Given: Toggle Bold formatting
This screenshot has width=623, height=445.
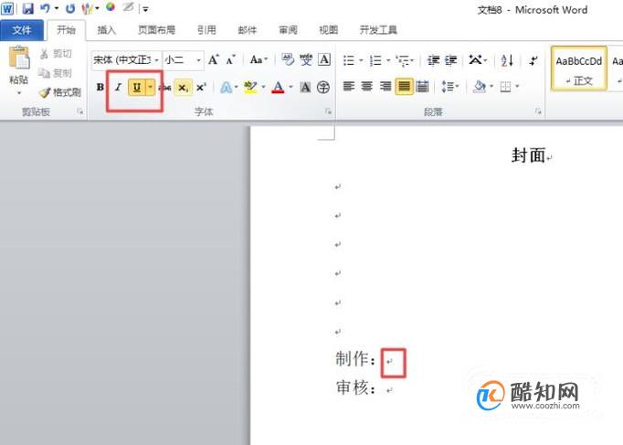Looking at the screenshot, I should pos(100,87).
